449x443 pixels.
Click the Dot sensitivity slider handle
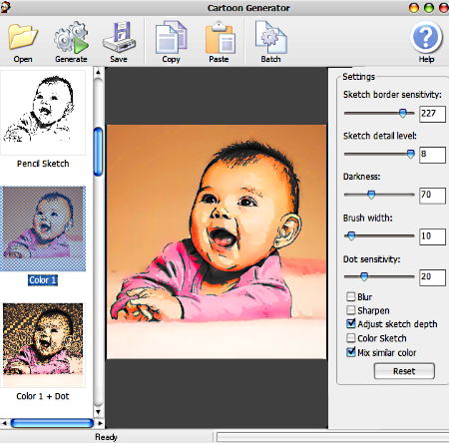click(x=364, y=276)
